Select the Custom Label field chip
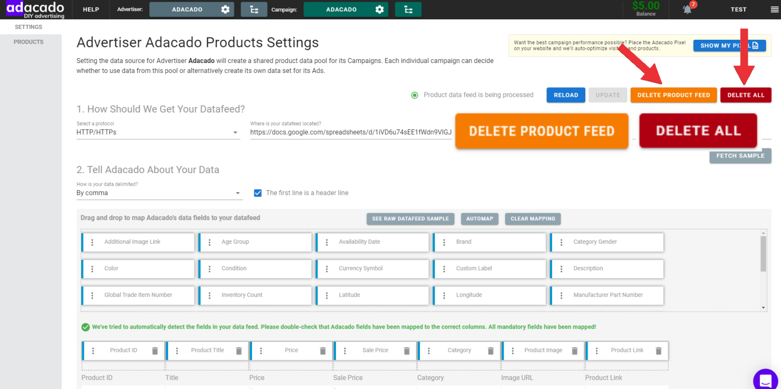 click(490, 269)
